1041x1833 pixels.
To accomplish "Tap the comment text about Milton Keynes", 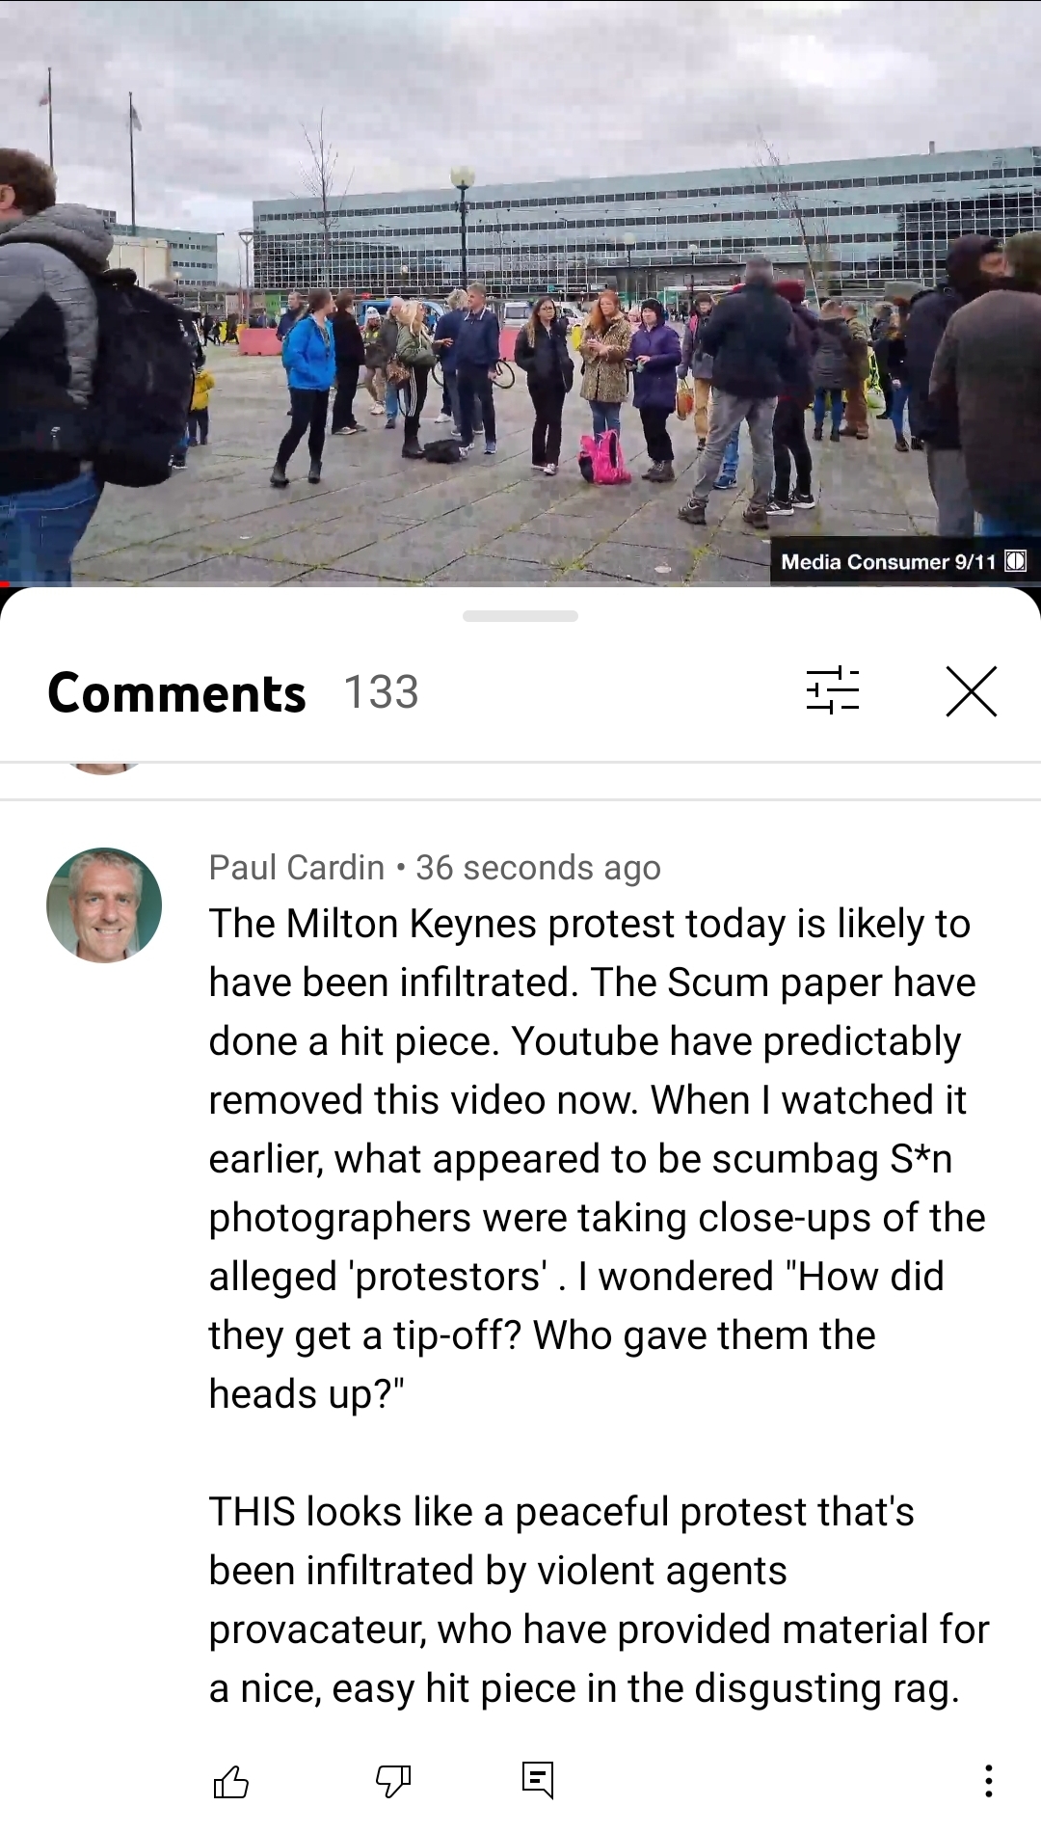I will click(598, 1159).
